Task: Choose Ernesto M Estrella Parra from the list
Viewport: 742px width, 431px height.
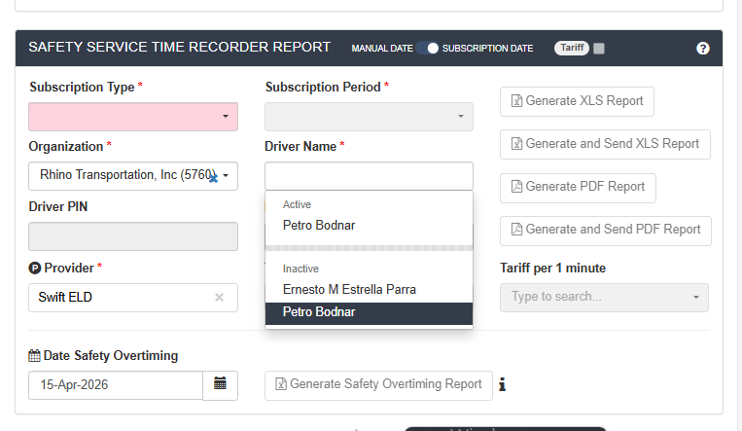Action: (x=349, y=289)
